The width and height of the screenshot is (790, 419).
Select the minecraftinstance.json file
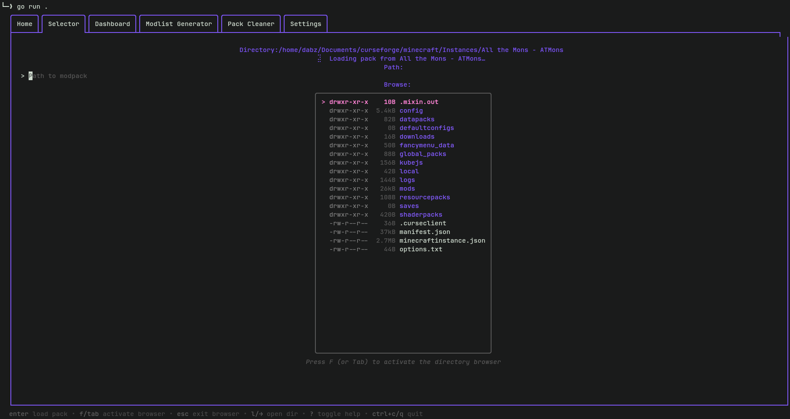point(403,240)
